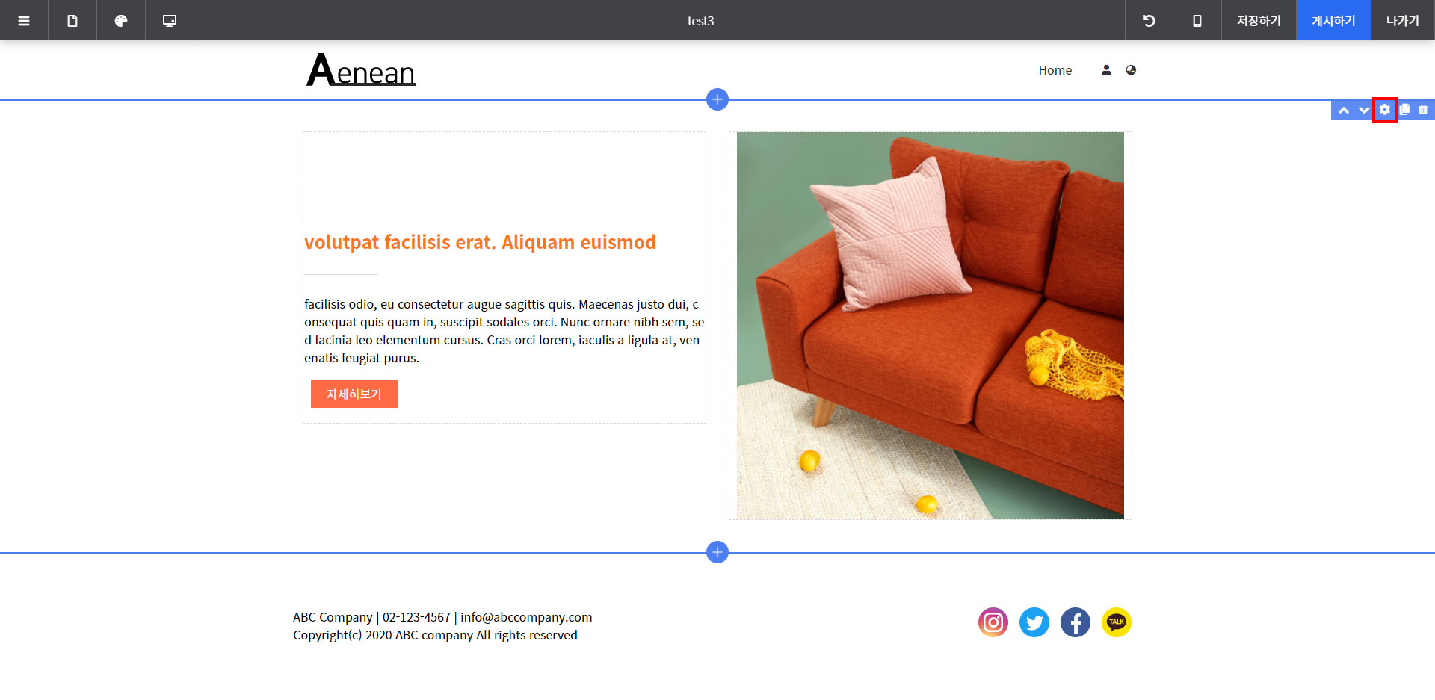Image resolution: width=1435 pixels, height=700 pixels.
Task: Delete the section with the trash icon
Action: point(1424,110)
